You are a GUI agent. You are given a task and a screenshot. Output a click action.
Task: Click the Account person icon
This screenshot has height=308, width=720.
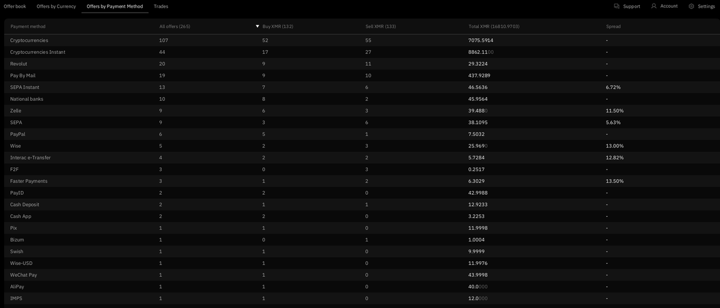click(x=654, y=6)
